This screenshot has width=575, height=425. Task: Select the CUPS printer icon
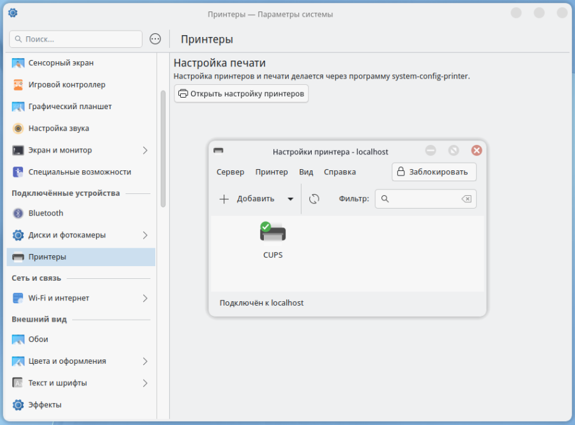tap(273, 232)
